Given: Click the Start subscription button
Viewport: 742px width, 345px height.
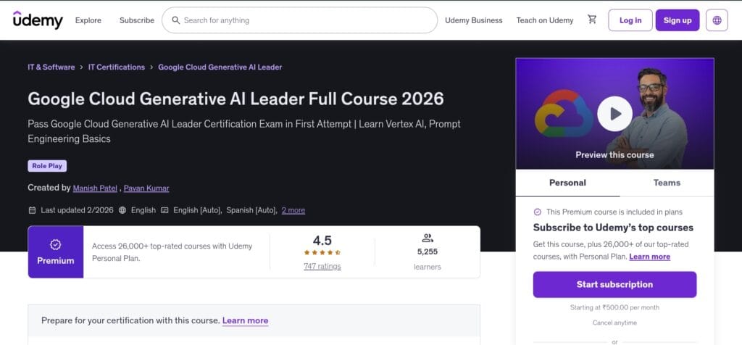Looking at the screenshot, I should (614, 284).
